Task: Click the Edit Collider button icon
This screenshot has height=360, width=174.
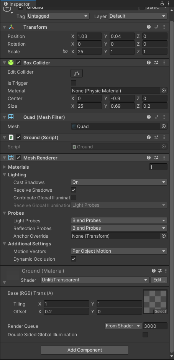Action: click(x=76, y=73)
